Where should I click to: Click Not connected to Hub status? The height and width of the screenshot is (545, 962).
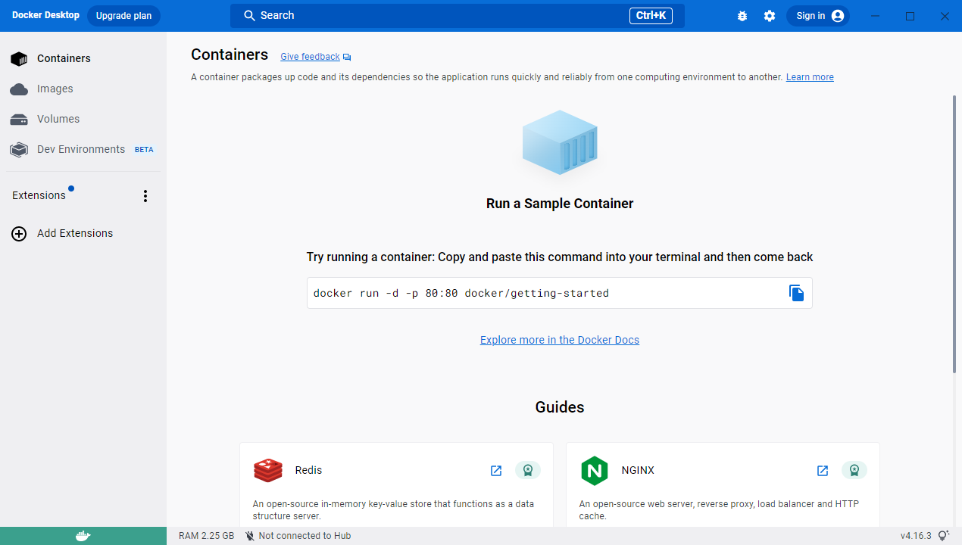pyautogui.click(x=298, y=536)
